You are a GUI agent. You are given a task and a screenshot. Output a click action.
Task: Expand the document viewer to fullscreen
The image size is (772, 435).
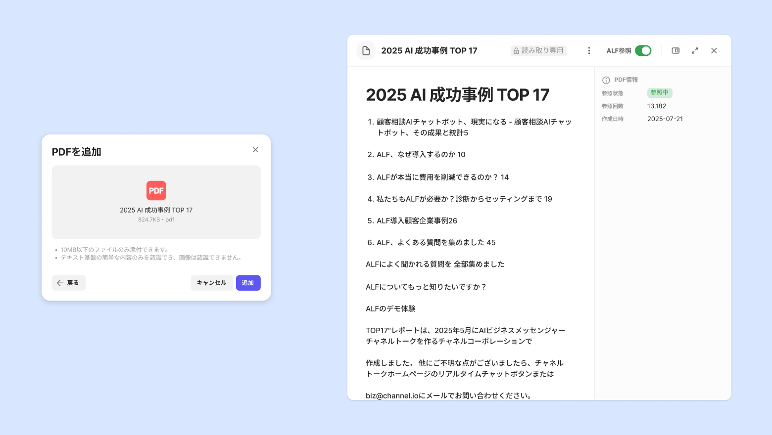point(695,50)
